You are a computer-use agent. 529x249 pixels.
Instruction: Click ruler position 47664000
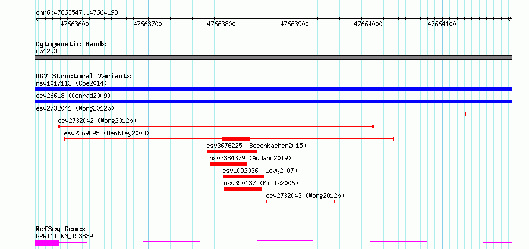369,24
